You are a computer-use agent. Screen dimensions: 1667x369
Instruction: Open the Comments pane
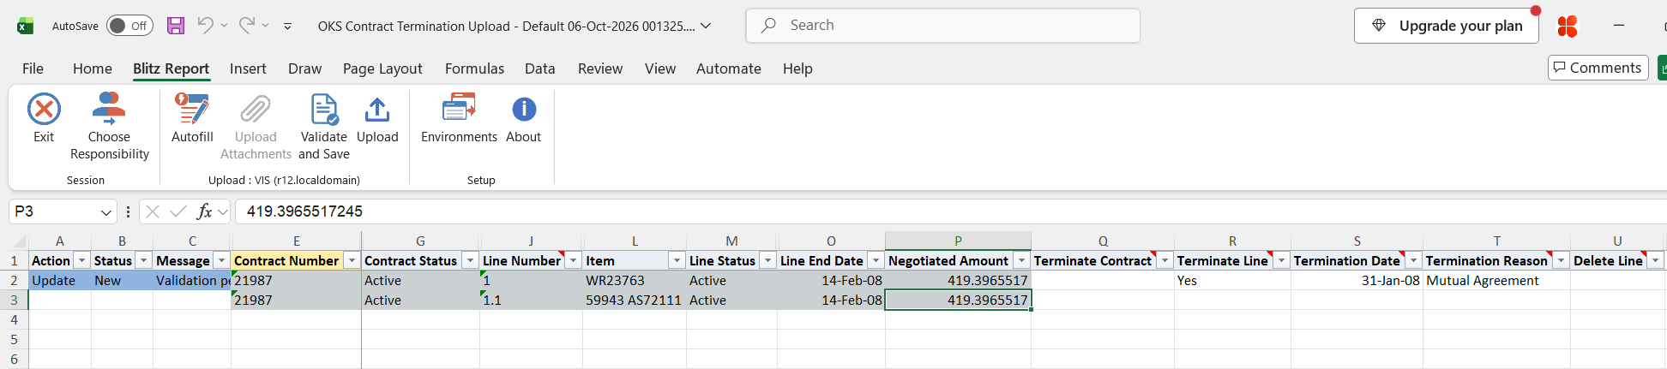pyautogui.click(x=1598, y=68)
